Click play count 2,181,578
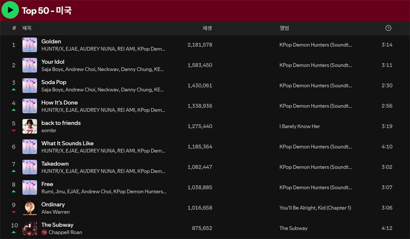 click(x=200, y=45)
